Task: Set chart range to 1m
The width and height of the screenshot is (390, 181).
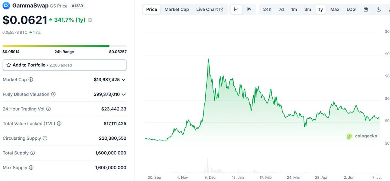Action: click(x=294, y=9)
